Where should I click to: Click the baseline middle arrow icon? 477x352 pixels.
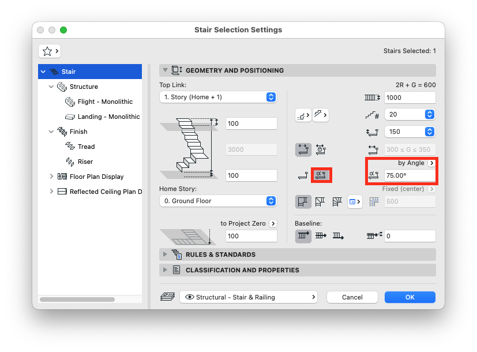coord(321,236)
